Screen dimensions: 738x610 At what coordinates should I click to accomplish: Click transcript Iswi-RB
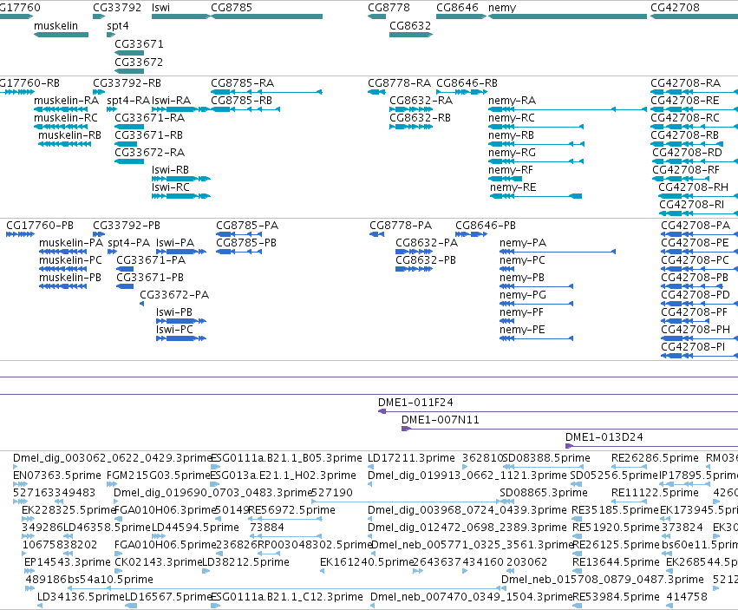170,169
